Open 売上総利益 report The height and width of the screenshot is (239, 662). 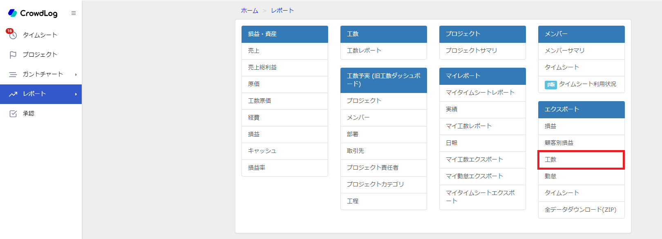285,67
